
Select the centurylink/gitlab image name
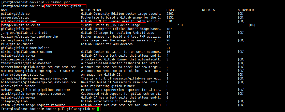pyautogui.click(x=17, y=40)
